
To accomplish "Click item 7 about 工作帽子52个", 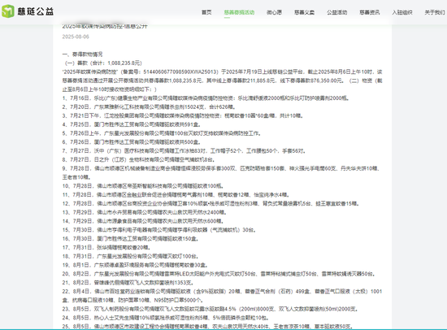I will click(x=184, y=151).
